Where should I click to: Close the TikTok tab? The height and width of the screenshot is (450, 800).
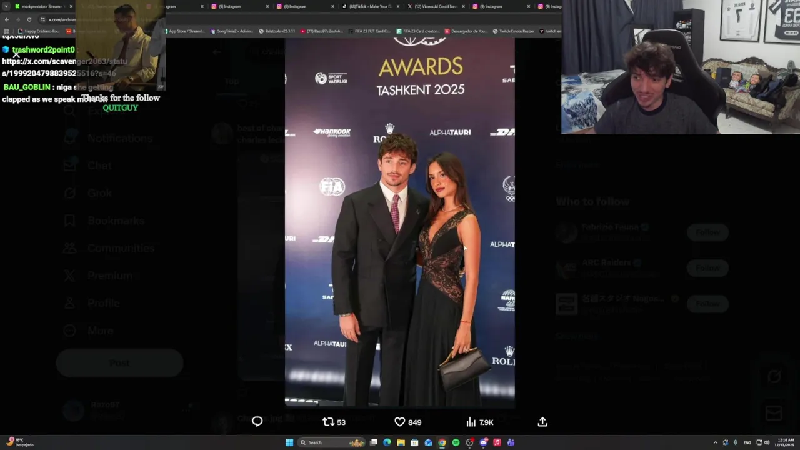[x=397, y=6]
